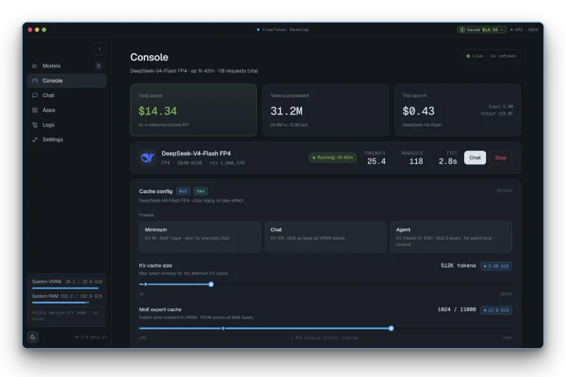Screen dimensions: 566x377
Task: Click the Input 2.8M line in This launch
Action: [500, 106]
